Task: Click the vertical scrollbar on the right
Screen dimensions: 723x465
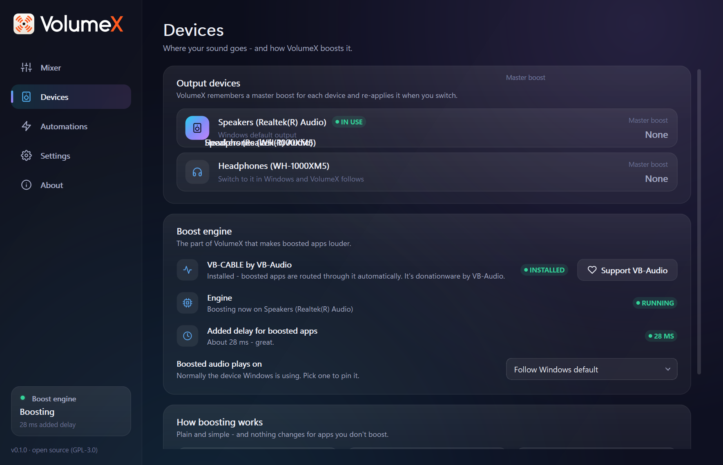Action: tap(699, 221)
